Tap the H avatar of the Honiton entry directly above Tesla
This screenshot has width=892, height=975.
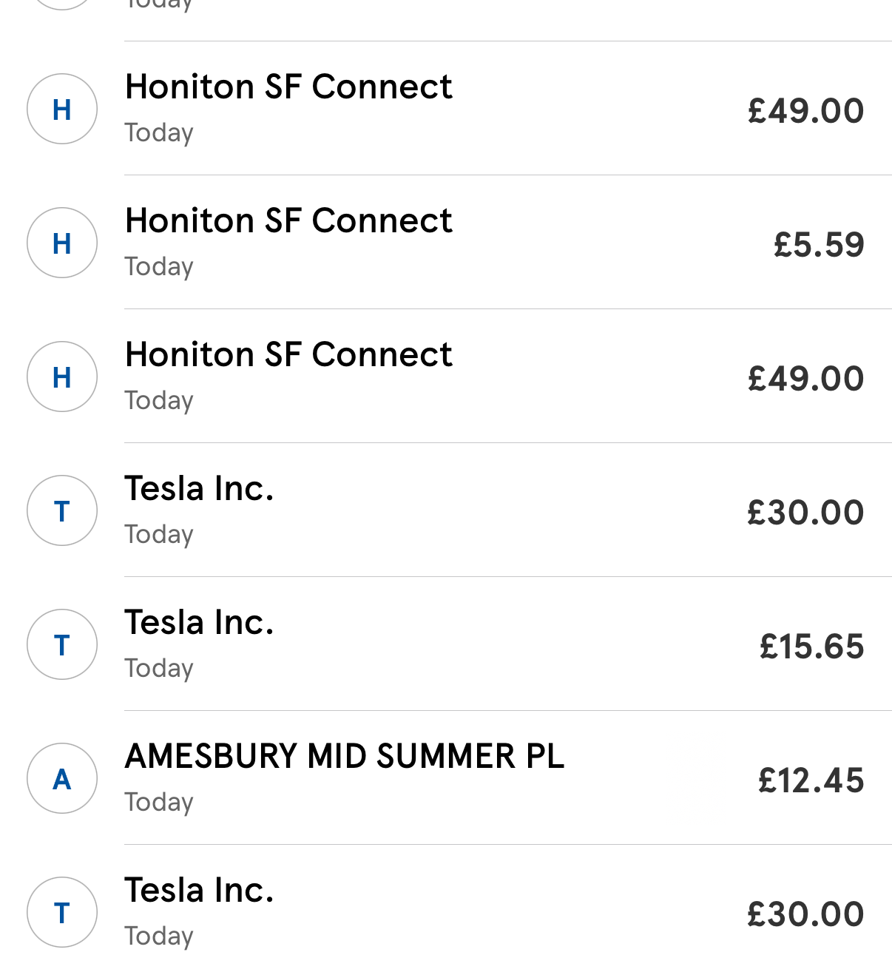click(x=62, y=377)
